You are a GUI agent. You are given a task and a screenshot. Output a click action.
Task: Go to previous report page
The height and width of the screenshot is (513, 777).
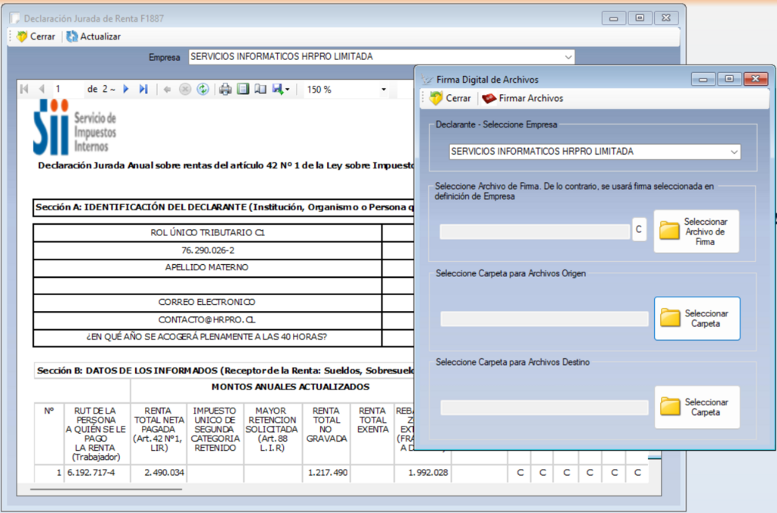(x=42, y=90)
